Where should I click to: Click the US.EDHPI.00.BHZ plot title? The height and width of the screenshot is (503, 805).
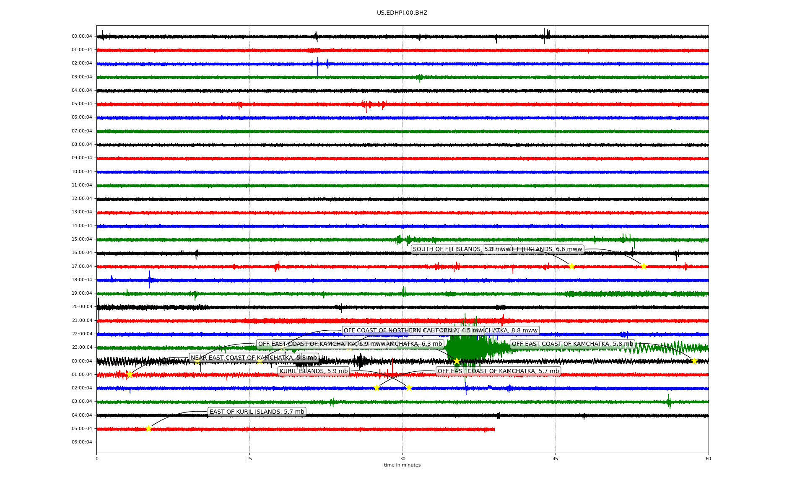(402, 13)
